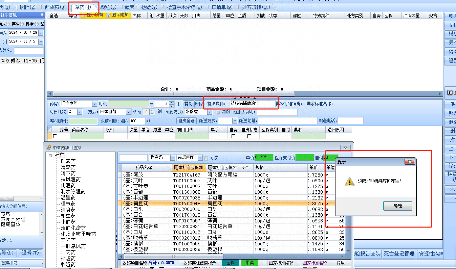This screenshot has height=269, width=456.
Task: Toggle the 习惯 checkbox
Action: point(205,158)
